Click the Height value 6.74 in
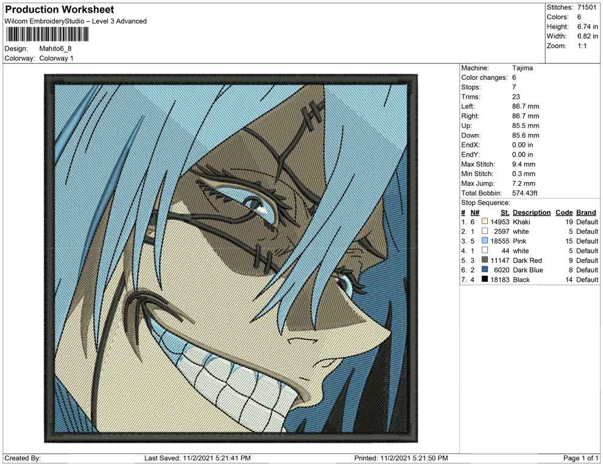 coord(587,27)
